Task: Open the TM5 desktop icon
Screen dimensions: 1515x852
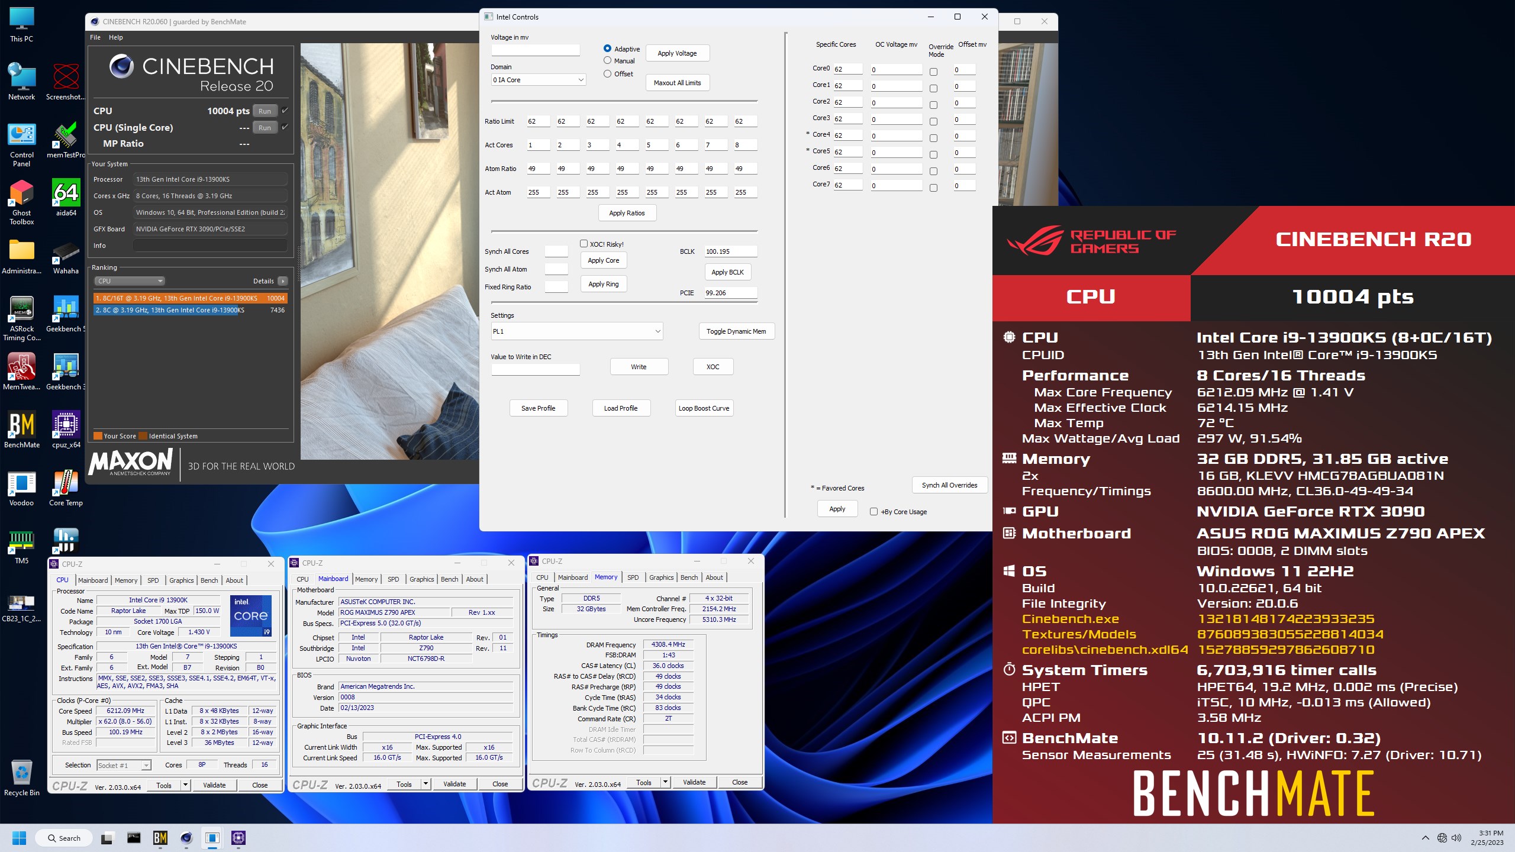Action: coord(21,546)
